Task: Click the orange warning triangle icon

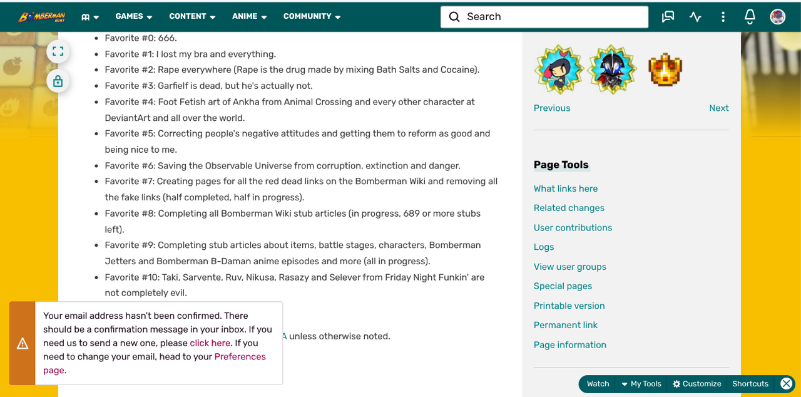Action: point(23,343)
